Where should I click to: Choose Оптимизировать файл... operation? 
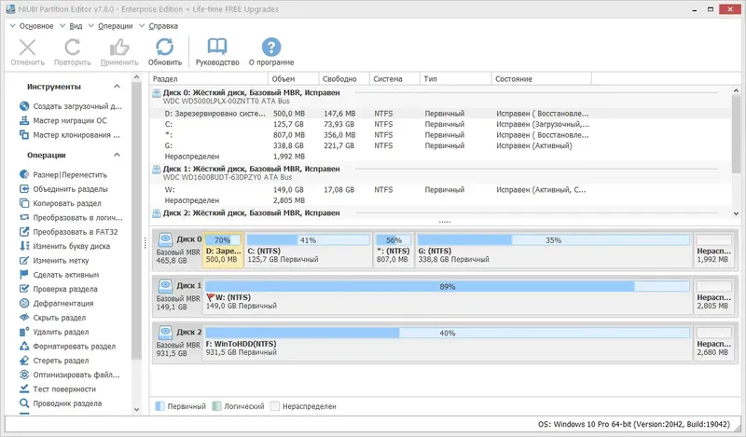69,375
